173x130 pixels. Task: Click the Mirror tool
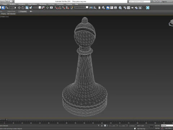click(91, 8)
